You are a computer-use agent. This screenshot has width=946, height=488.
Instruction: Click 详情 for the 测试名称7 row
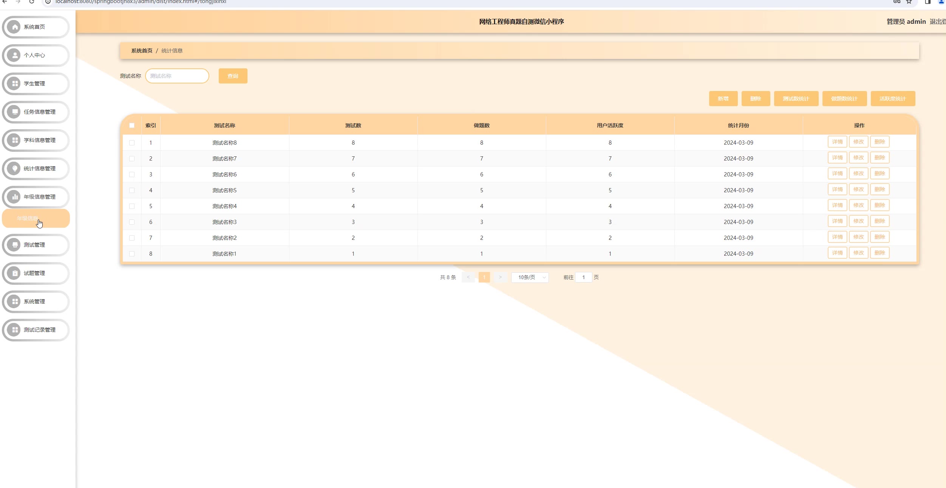click(837, 158)
